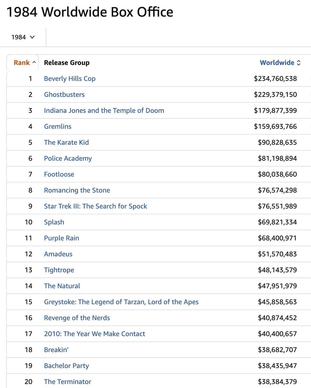Open the Gremlins link
The image size is (311, 388).
pos(58,126)
